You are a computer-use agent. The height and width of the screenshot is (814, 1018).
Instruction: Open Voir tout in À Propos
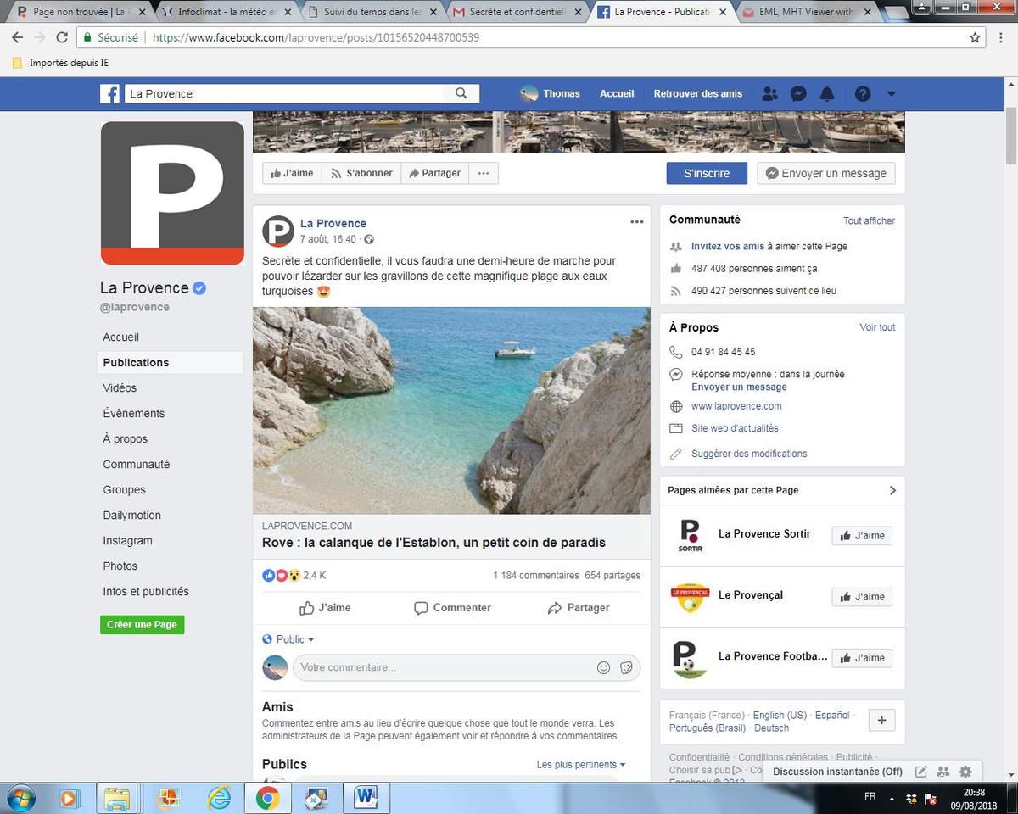pyautogui.click(x=877, y=327)
